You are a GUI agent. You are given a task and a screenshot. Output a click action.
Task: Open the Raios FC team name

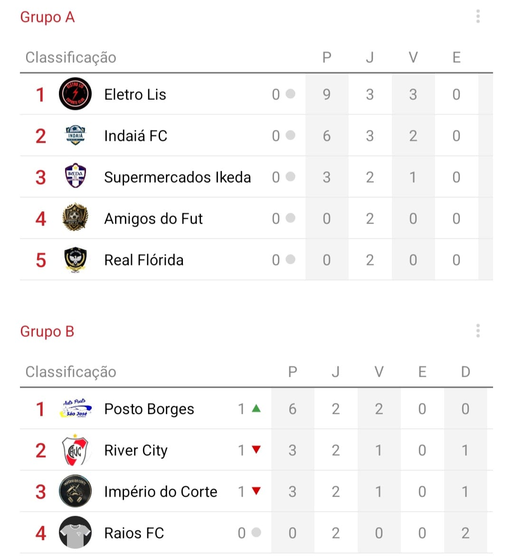tap(134, 533)
